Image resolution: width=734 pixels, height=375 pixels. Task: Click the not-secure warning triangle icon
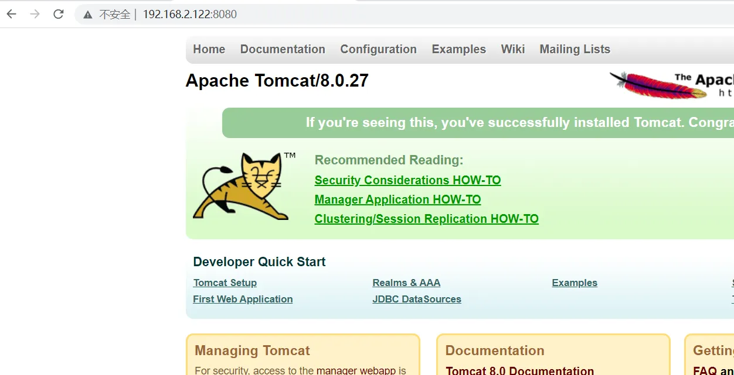pyautogui.click(x=88, y=15)
